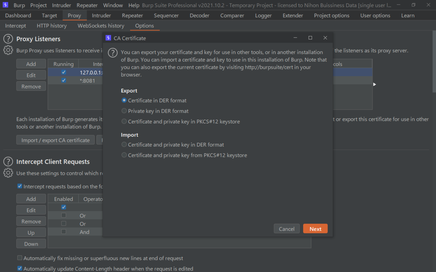Click Edit button under Intercept Client Requests
The width and height of the screenshot is (436, 272).
point(31,210)
